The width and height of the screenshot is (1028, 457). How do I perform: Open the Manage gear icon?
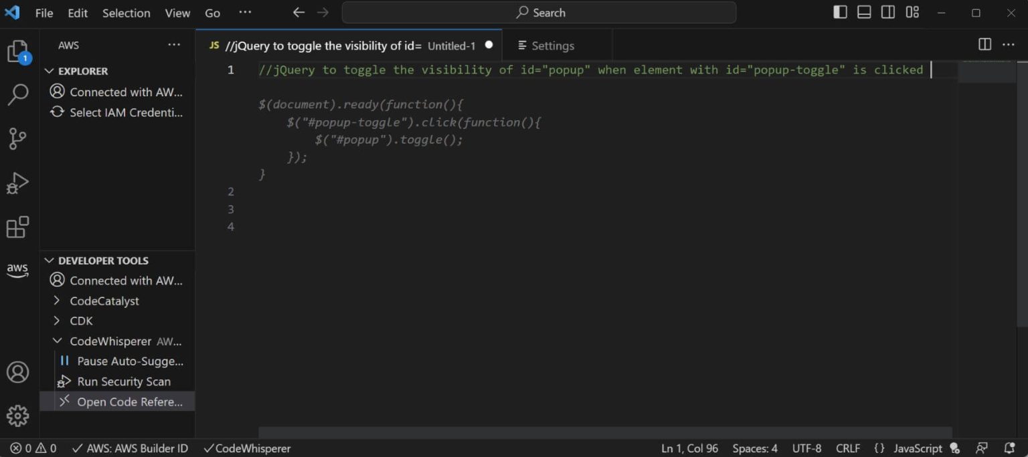(17, 415)
